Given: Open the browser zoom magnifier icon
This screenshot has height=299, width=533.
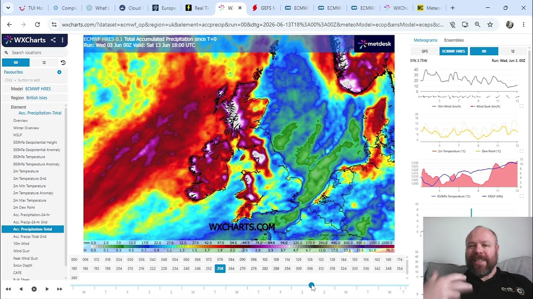Looking at the screenshot, I should click(478, 25).
